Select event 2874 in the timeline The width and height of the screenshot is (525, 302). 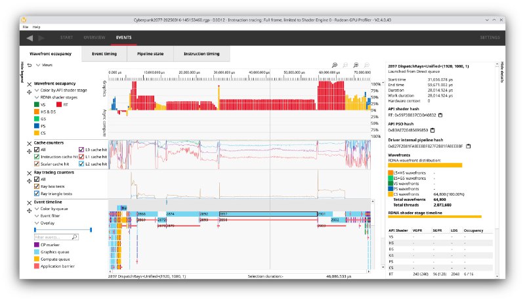point(183,214)
